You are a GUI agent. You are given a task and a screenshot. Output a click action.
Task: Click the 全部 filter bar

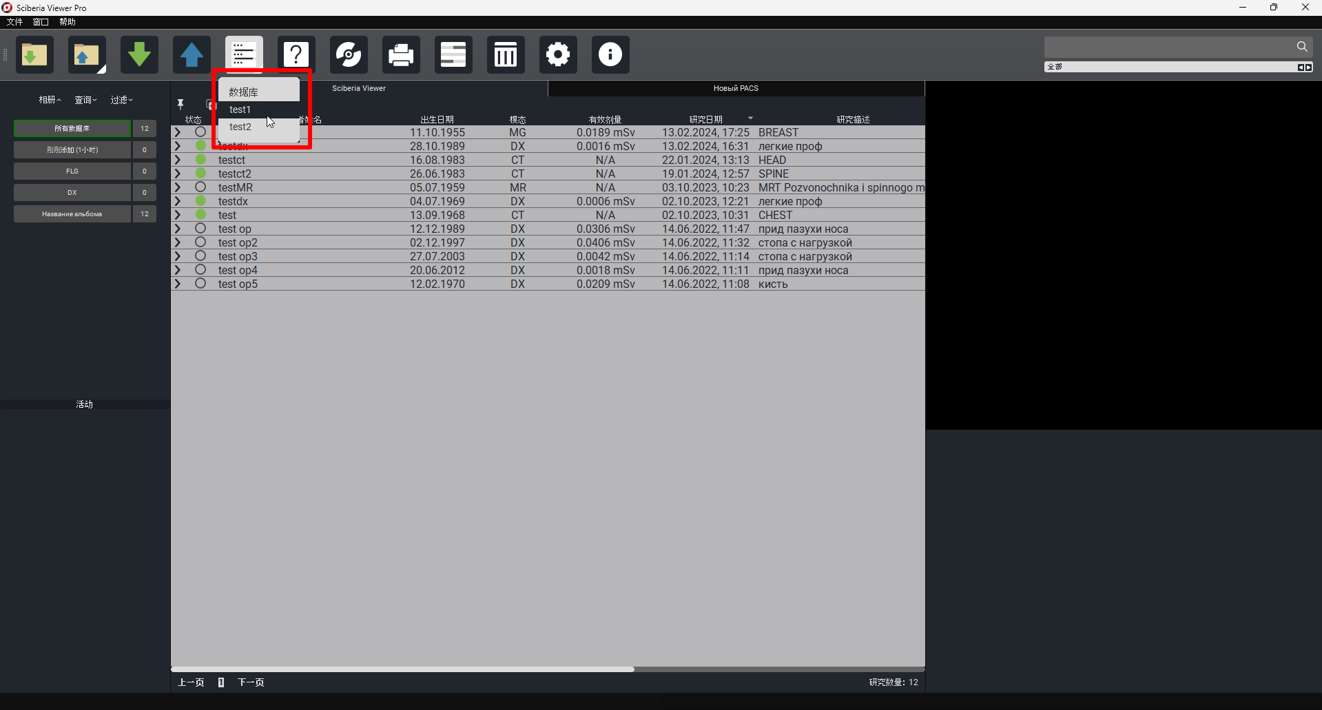click(x=1171, y=67)
